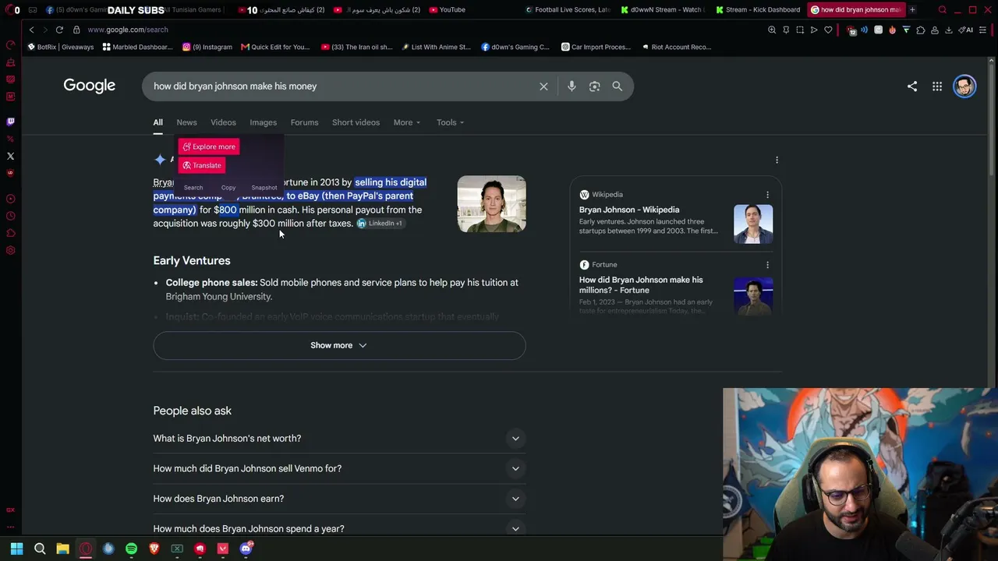Click Translate in the selection popup
This screenshot has width=998, height=561.
click(202, 165)
